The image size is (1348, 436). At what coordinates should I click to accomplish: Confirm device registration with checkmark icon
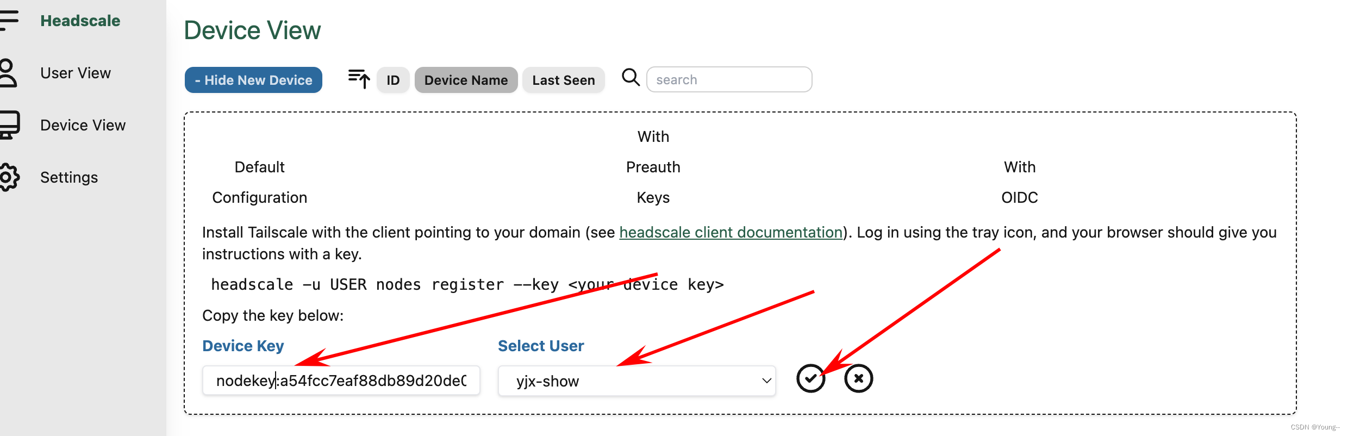click(x=811, y=378)
